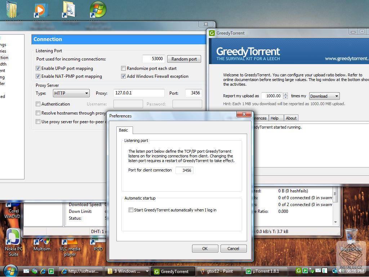
Task: Open the Recycle Bin
Action: (x=351, y=240)
